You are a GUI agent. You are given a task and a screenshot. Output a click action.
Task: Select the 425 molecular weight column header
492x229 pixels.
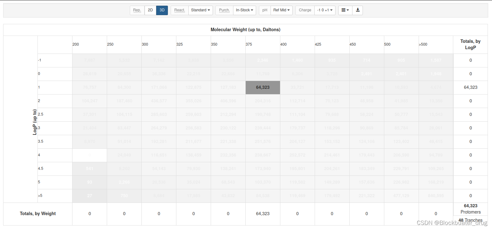coord(332,44)
